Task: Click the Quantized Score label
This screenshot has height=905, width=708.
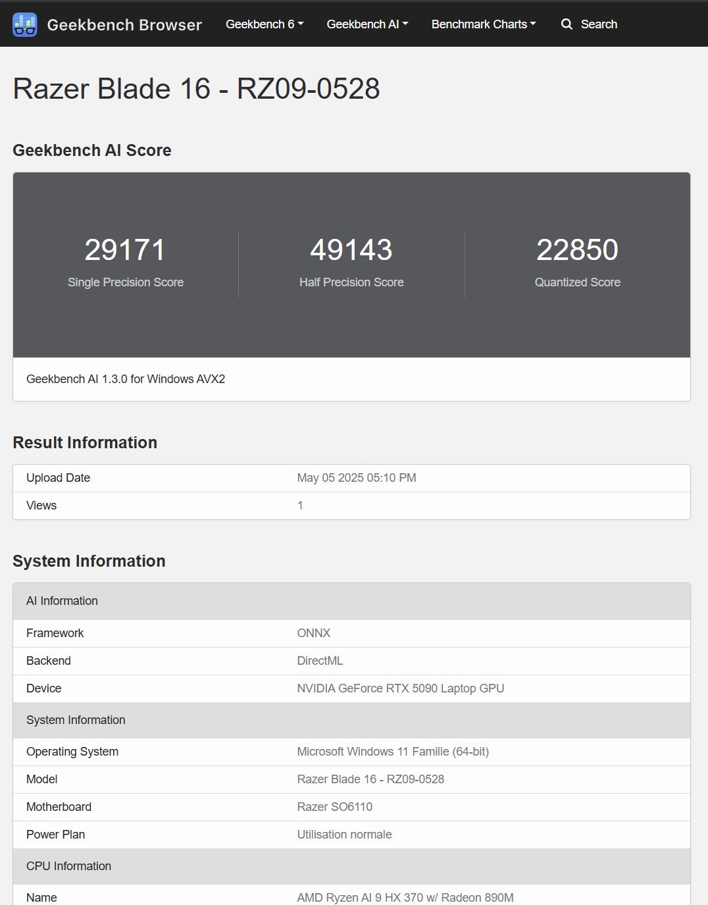Action: (x=578, y=282)
